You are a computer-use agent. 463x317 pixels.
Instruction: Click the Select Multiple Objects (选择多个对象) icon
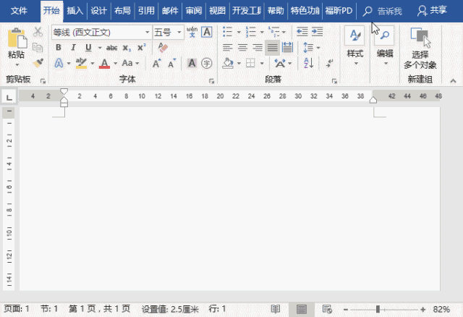pyautogui.click(x=420, y=48)
